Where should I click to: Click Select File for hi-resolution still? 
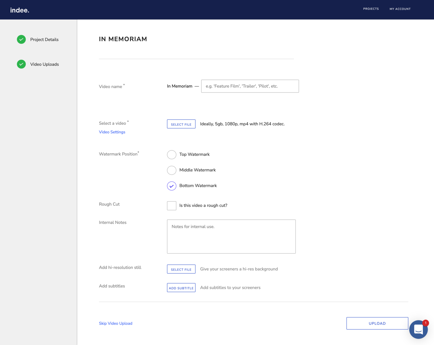pyautogui.click(x=181, y=269)
